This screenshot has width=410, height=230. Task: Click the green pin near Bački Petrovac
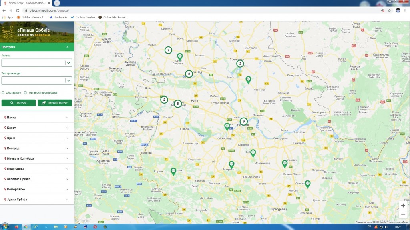pyautogui.click(x=180, y=56)
